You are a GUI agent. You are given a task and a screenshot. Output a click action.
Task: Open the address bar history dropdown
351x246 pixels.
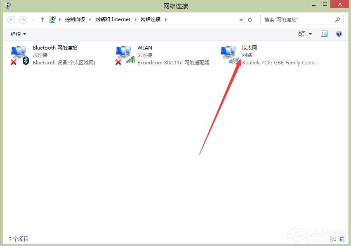tap(241, 20)
